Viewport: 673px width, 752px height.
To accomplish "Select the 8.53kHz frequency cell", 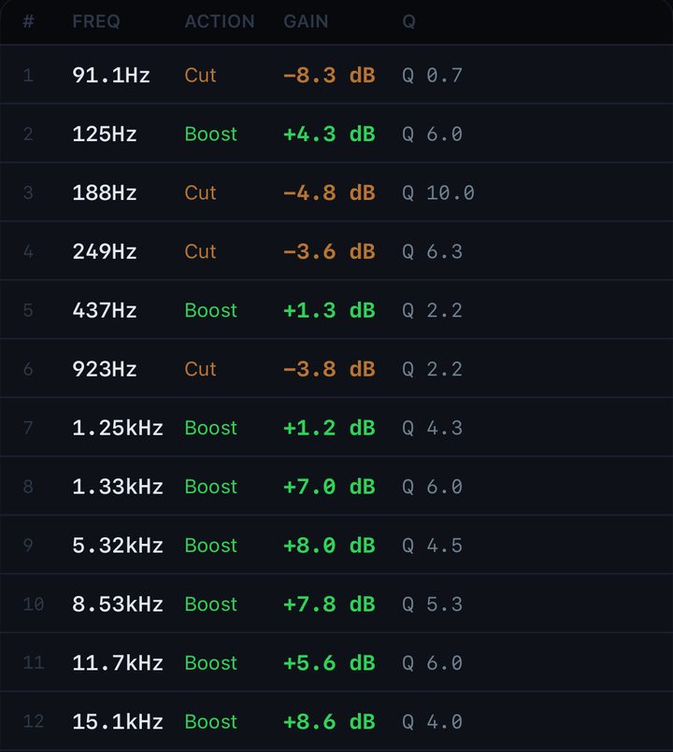I will pyautogui.click(x=118, y=604).
